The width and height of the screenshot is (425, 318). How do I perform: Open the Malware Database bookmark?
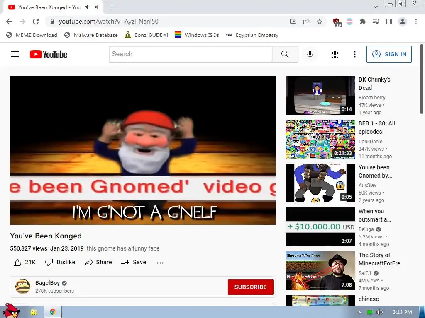coord(91,35)
